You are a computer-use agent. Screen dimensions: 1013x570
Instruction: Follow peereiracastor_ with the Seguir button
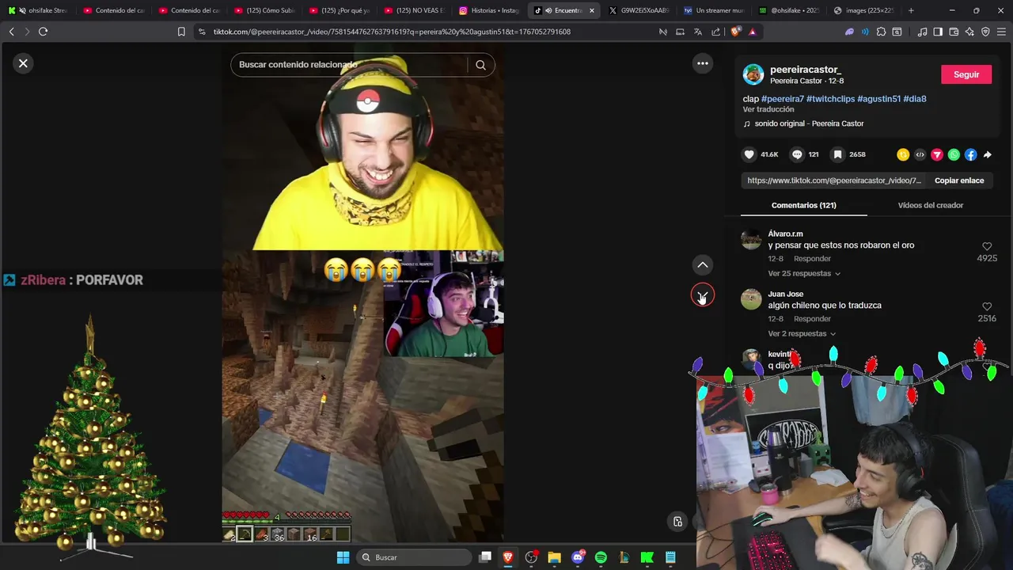coord(966,74)
